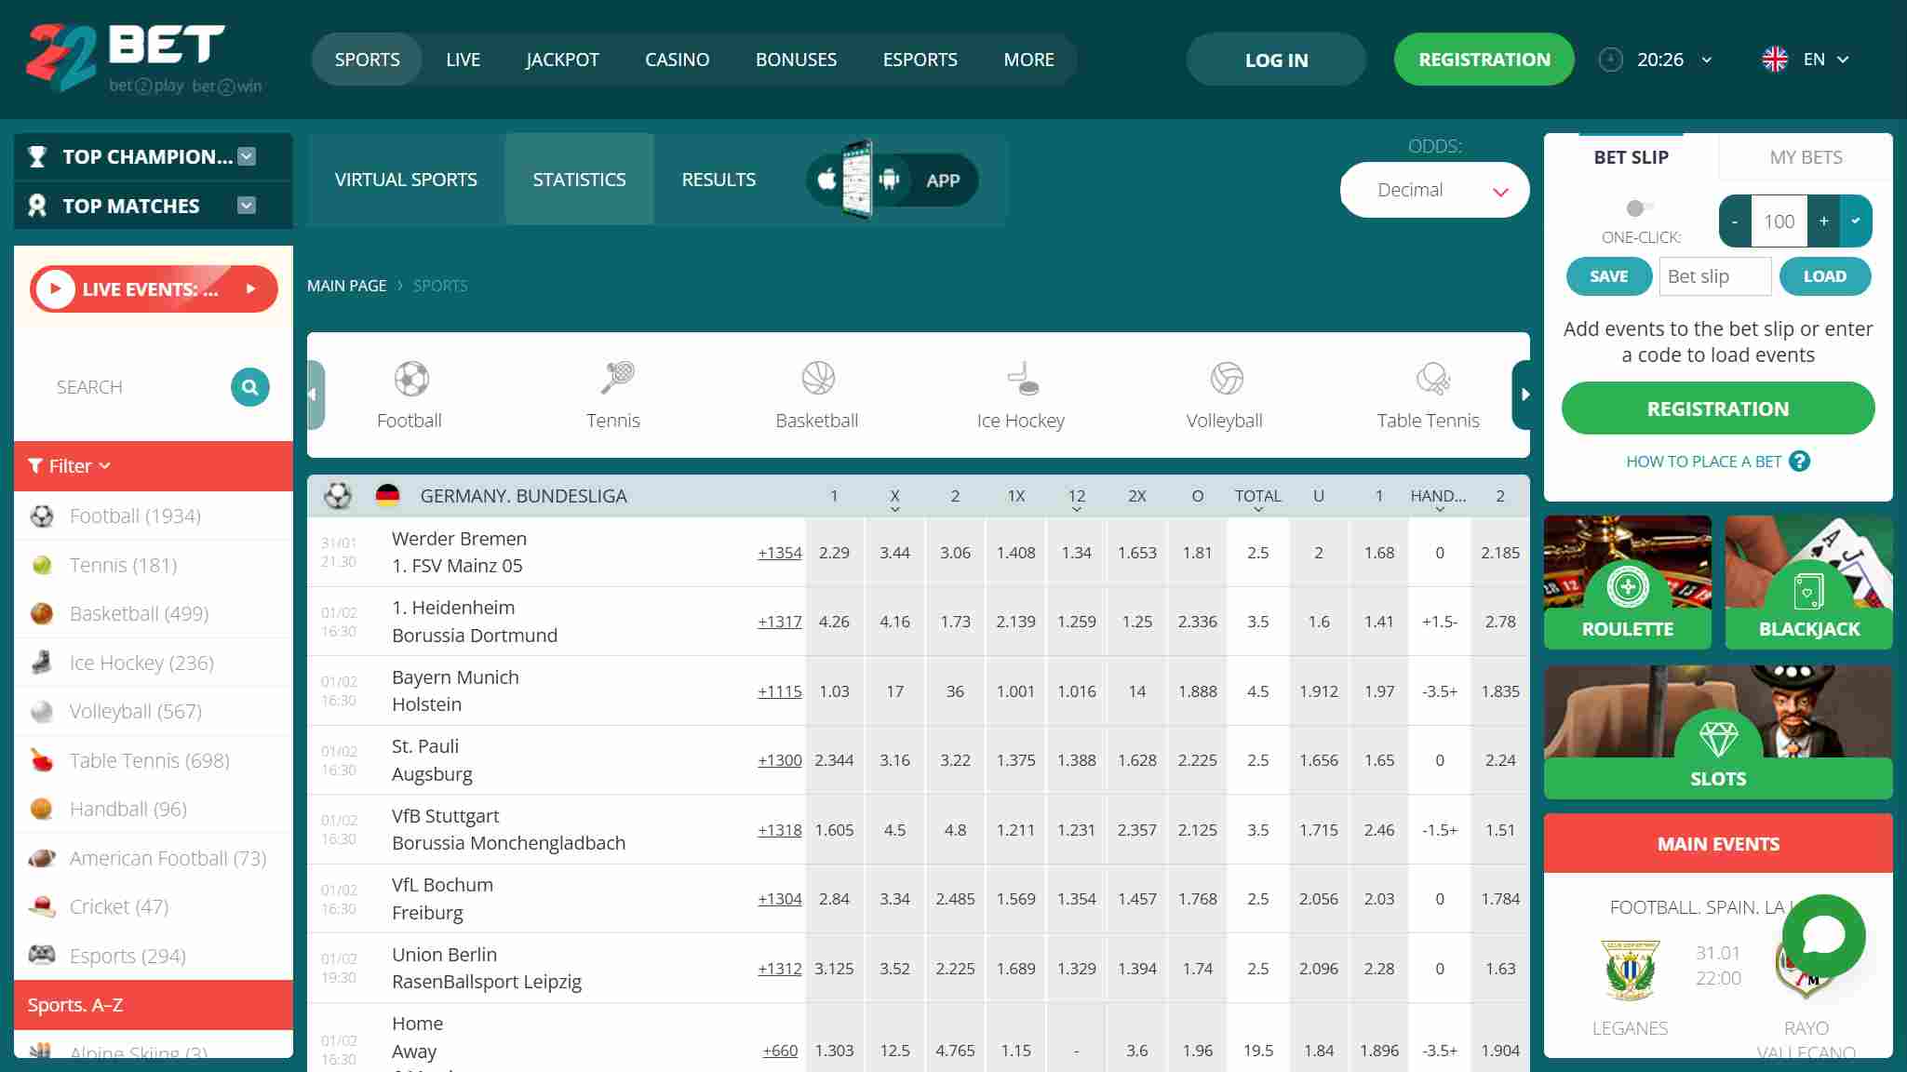
Task: Open the Filter dropdown
Action: pos(70,466)
